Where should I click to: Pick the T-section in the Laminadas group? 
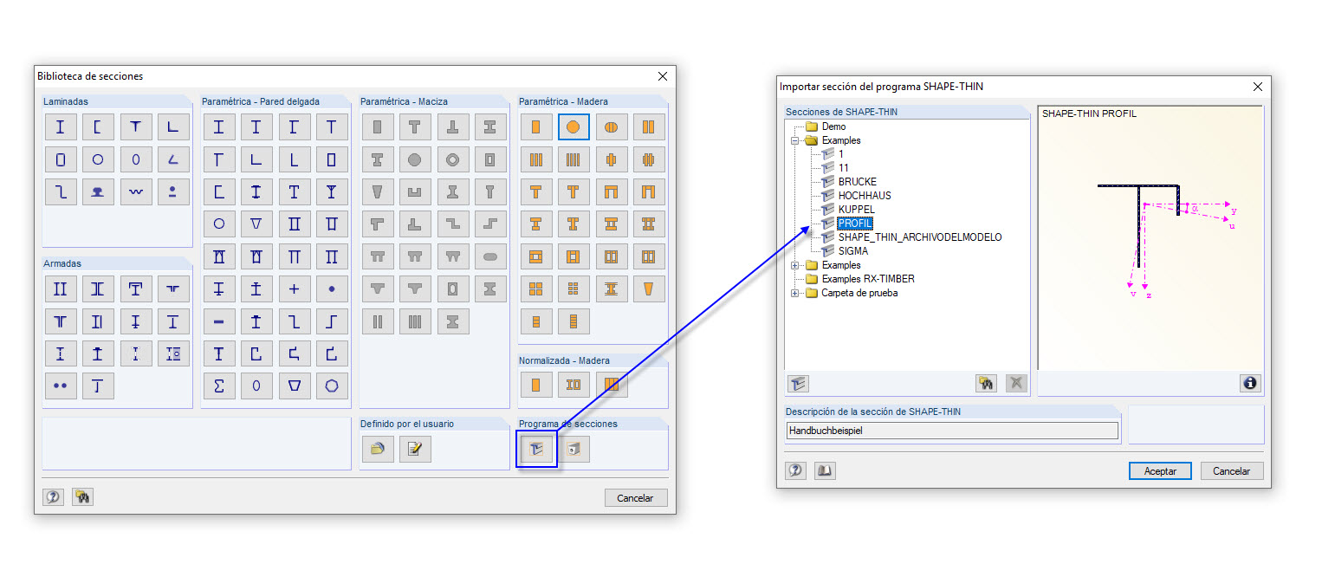pyautogui.click(x=136, y=127)
